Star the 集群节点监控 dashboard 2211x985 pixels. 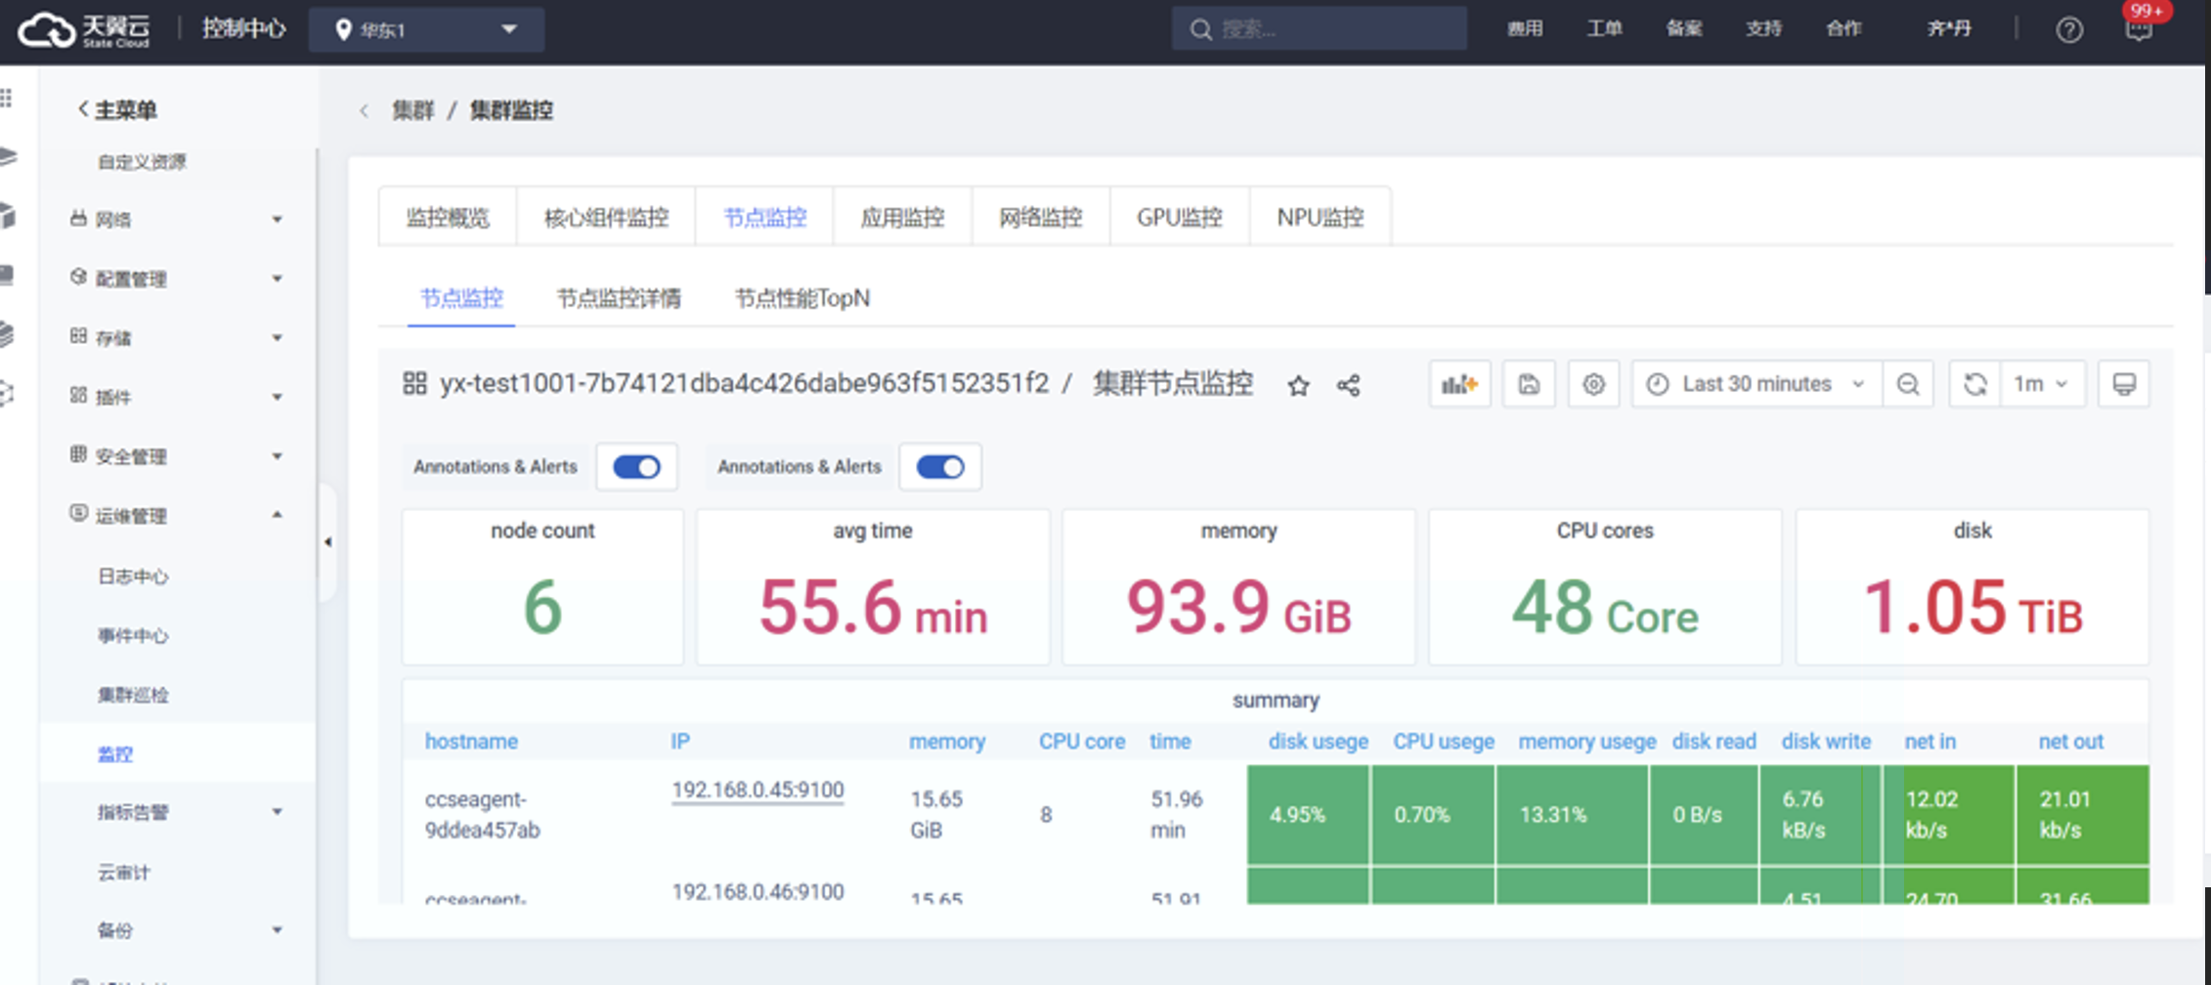[x=1298, y=385]
